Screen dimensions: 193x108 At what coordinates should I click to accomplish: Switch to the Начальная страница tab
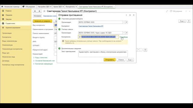tap(11, 7)
